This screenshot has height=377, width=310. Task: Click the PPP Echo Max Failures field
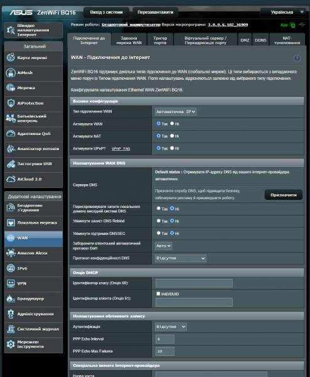tap(164, 351)
